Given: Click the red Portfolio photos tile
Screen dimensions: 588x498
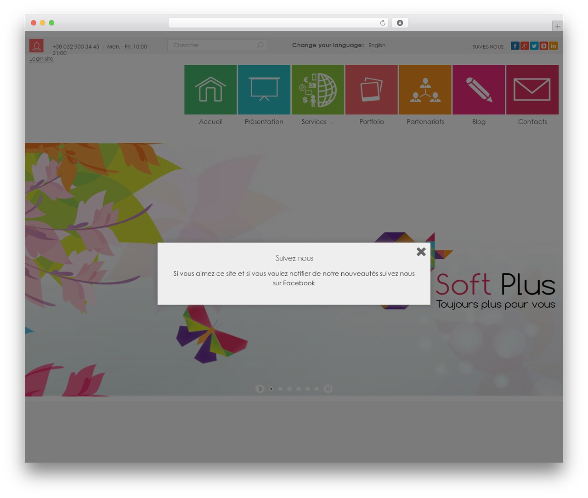Looking at the screenshot, I should (x=372, y=90).
